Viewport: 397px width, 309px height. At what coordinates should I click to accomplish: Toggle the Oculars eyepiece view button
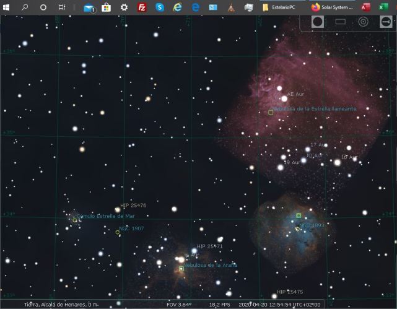pyautogui.click(x=318, y=22)
